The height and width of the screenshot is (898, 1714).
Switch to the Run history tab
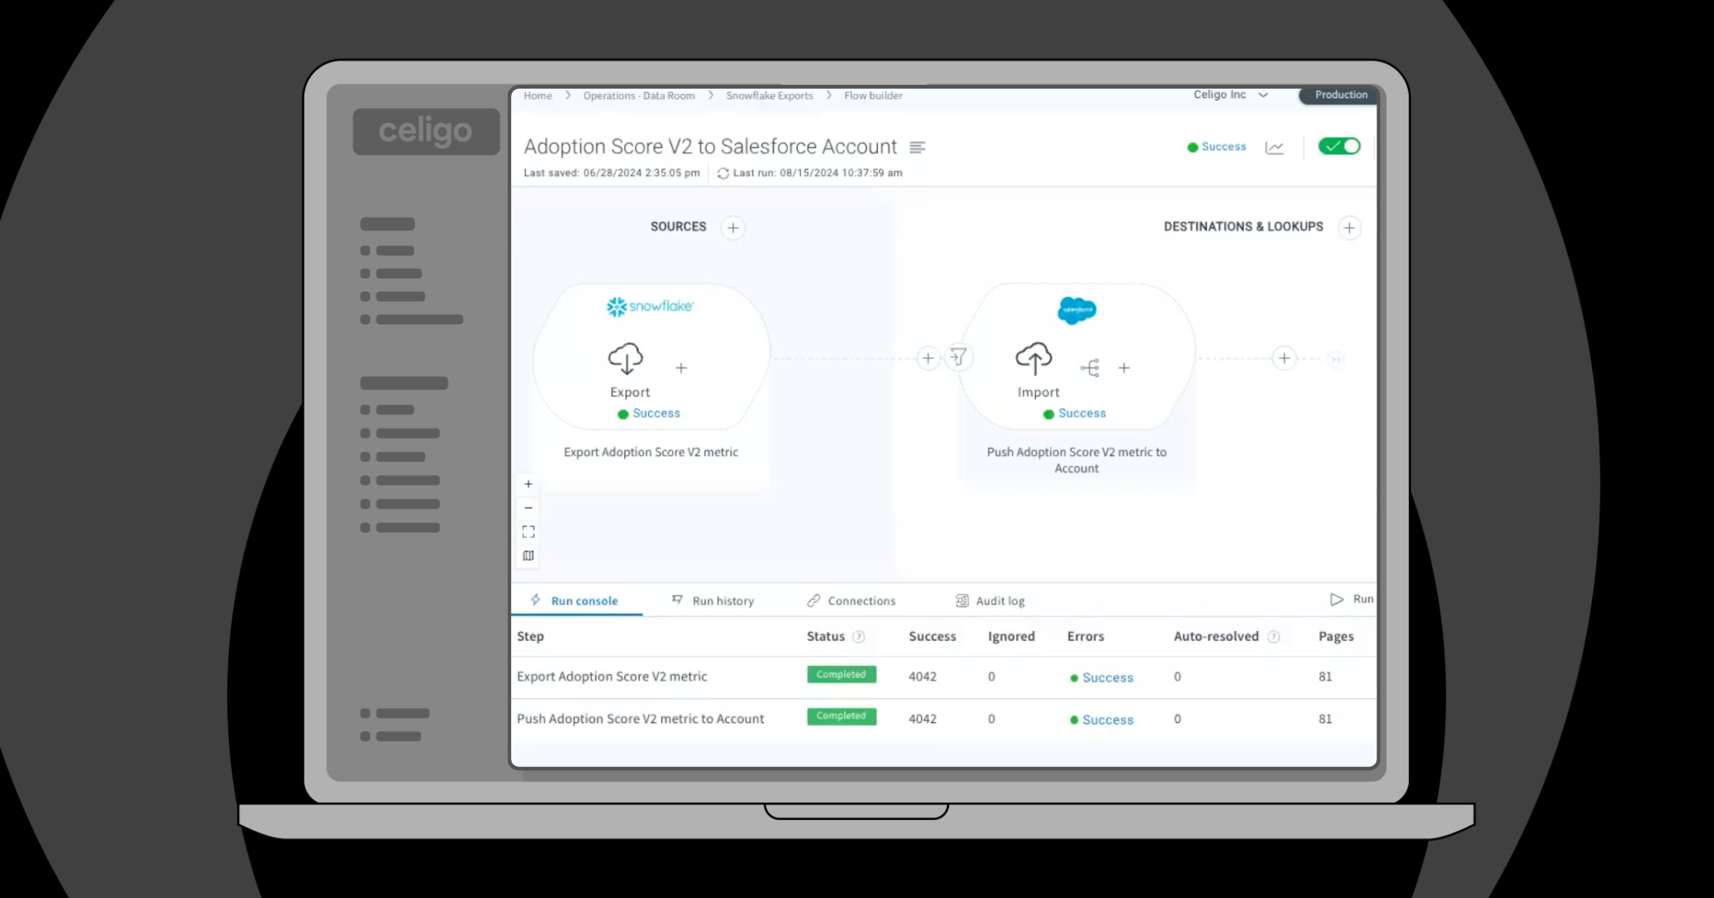(713, 600)
